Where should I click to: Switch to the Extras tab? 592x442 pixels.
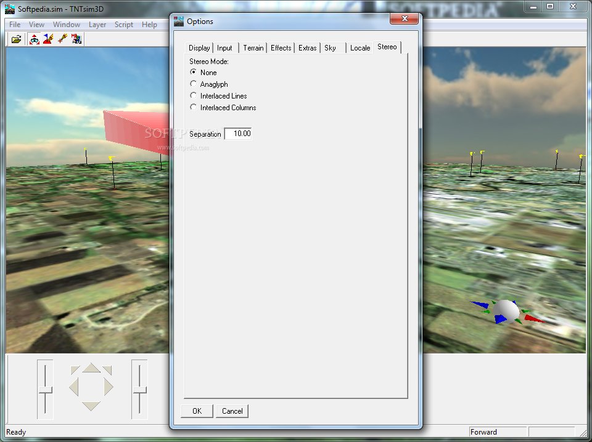(307, 48)
